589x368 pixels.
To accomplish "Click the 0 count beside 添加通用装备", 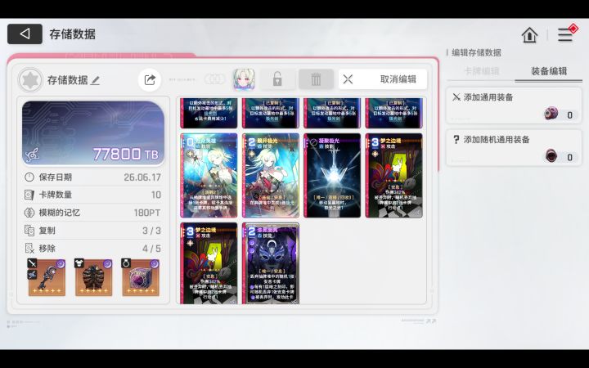I will (569, 115).
